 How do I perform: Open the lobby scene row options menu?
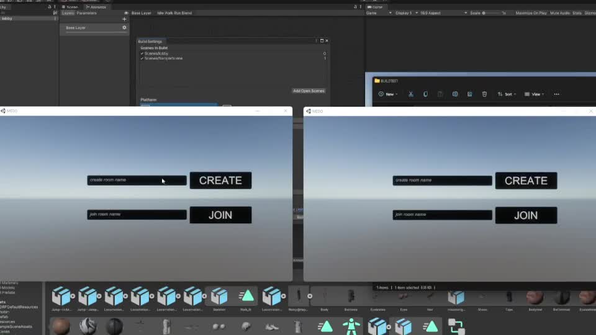(55, 19)
